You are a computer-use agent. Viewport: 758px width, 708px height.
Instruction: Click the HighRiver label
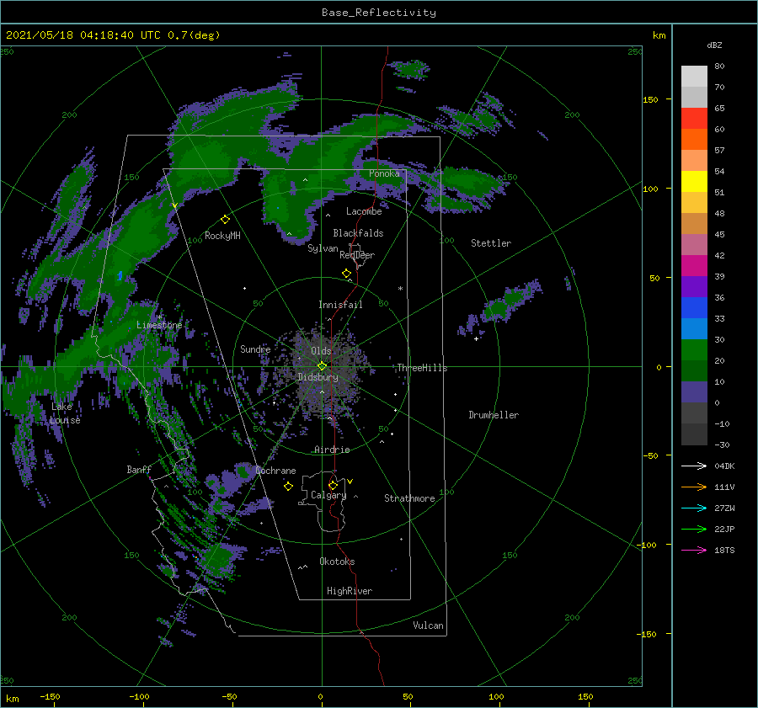[350, 591]
